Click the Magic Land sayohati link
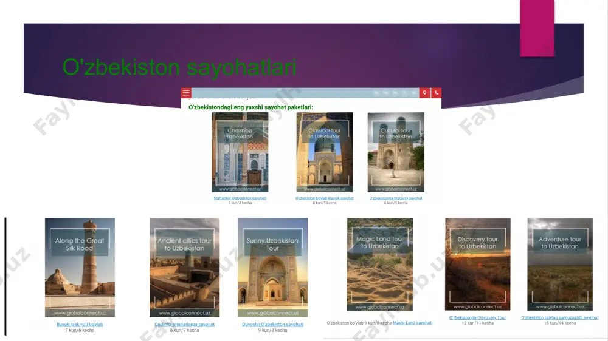Image resolution: width=608 pixels, height=341 pixels. (413, 323)
